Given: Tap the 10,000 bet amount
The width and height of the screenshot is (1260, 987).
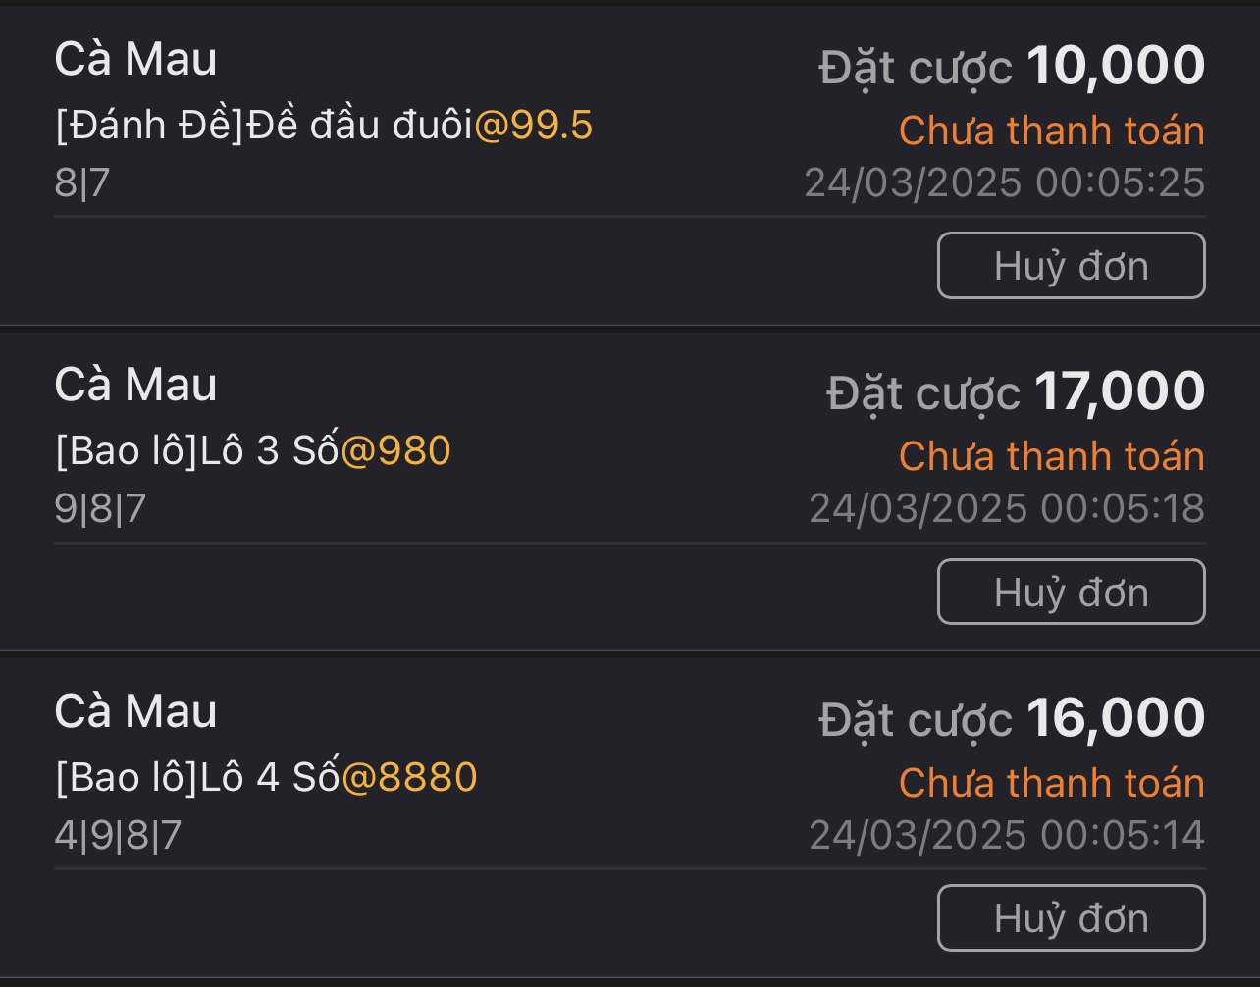Looking at the screenshot, I should tap(1116, 66).
